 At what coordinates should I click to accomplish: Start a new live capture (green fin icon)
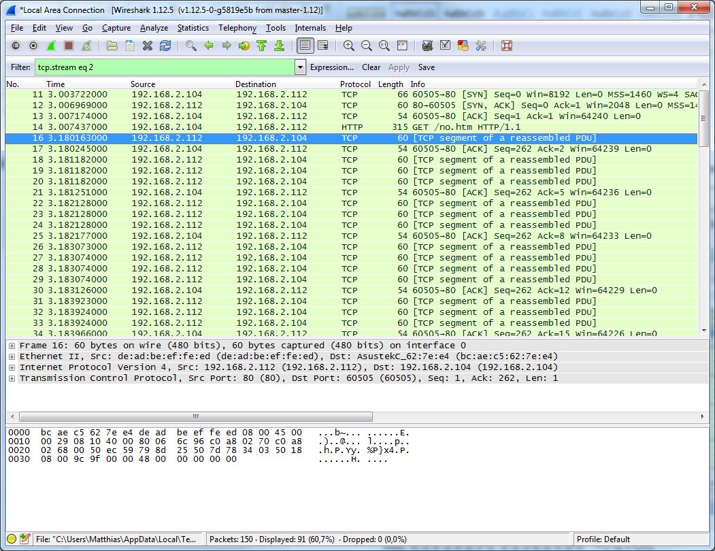coord(50,46)
